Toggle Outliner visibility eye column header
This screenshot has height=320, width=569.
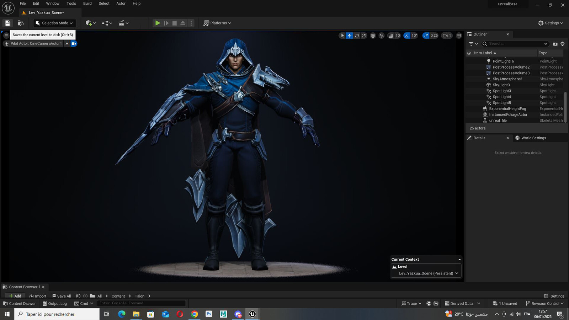pyautogui.click(x=469, y=53)
